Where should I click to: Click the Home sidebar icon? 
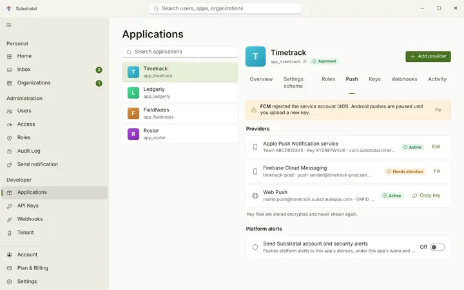[x=10, y=56]
